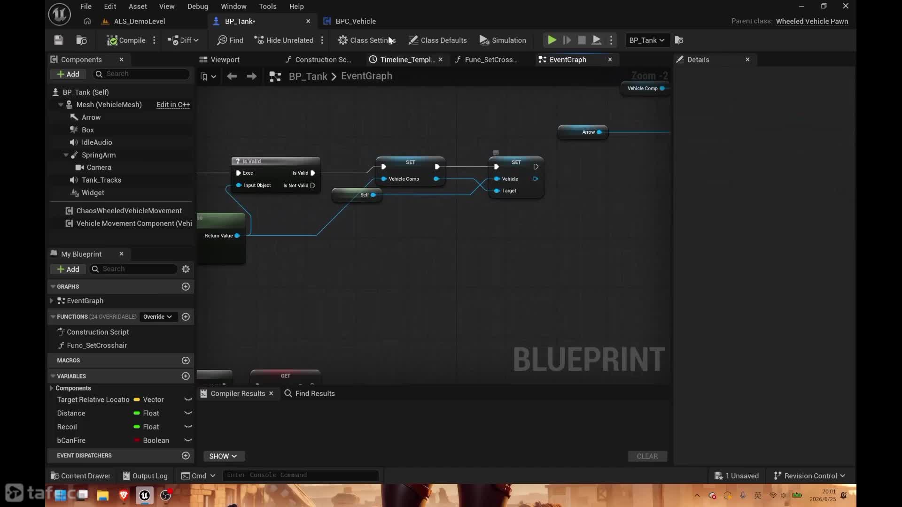The image size is (902, 507).
Task: Select the IdleAudio component
Action: [x=96, y=142]
